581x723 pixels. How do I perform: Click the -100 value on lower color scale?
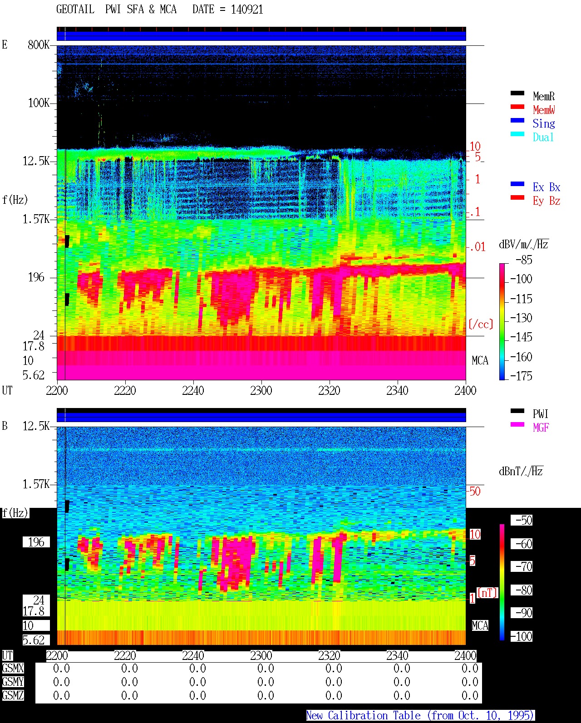(521, 636)
